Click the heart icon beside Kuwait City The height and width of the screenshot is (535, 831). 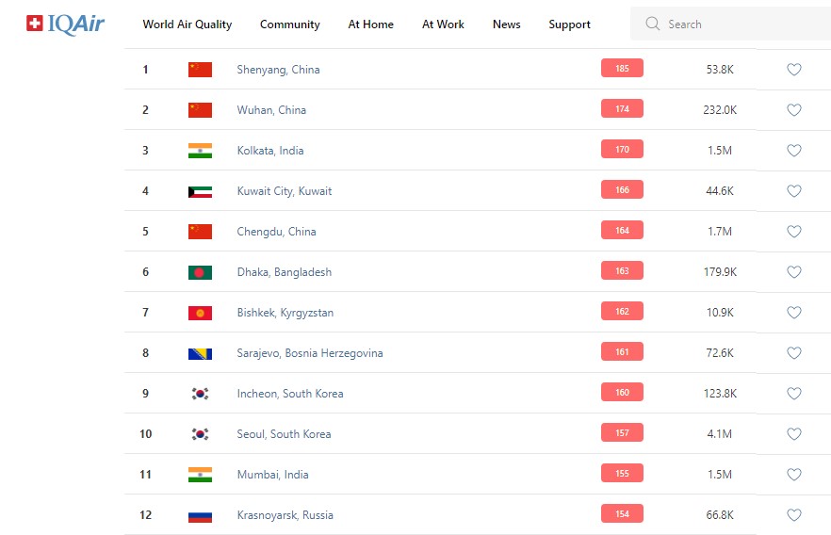tap(793, 191)
